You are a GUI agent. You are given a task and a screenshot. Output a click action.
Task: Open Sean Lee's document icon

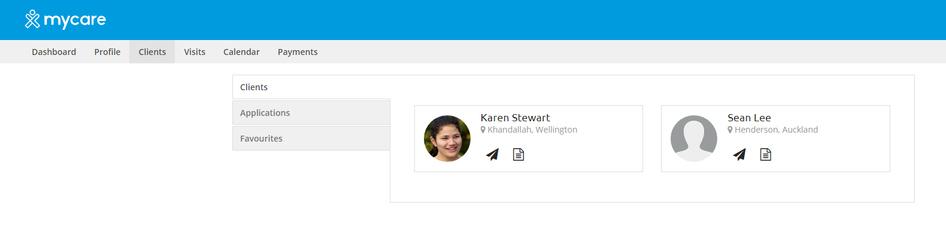pos(766,155)
